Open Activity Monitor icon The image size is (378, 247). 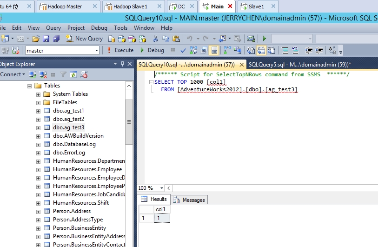(x=251, y=39)
